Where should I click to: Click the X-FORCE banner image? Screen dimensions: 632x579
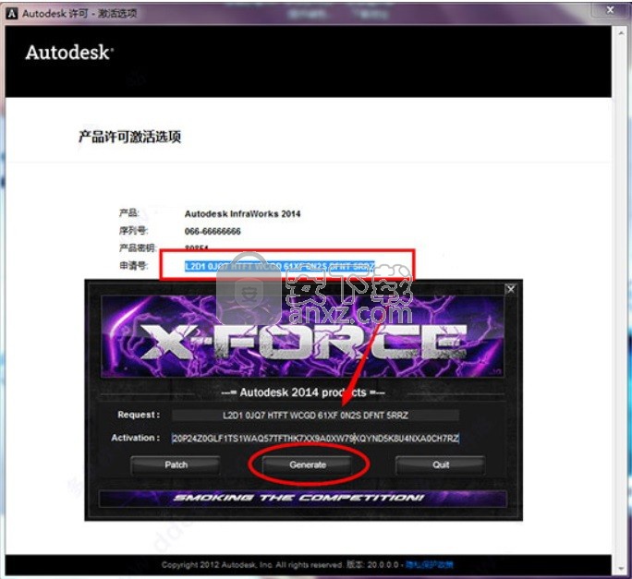click(302, 337)
